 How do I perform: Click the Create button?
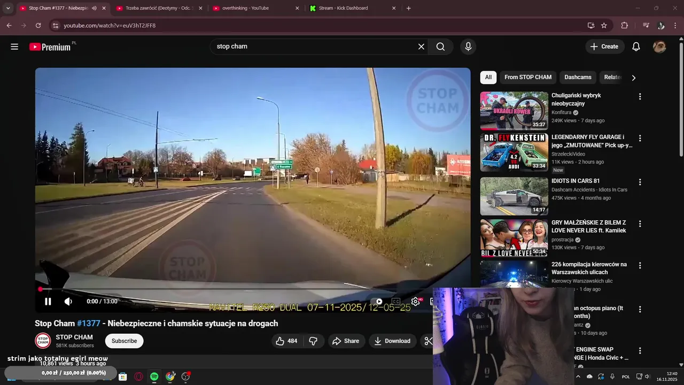pyautogui.click(x=605, y=47)
